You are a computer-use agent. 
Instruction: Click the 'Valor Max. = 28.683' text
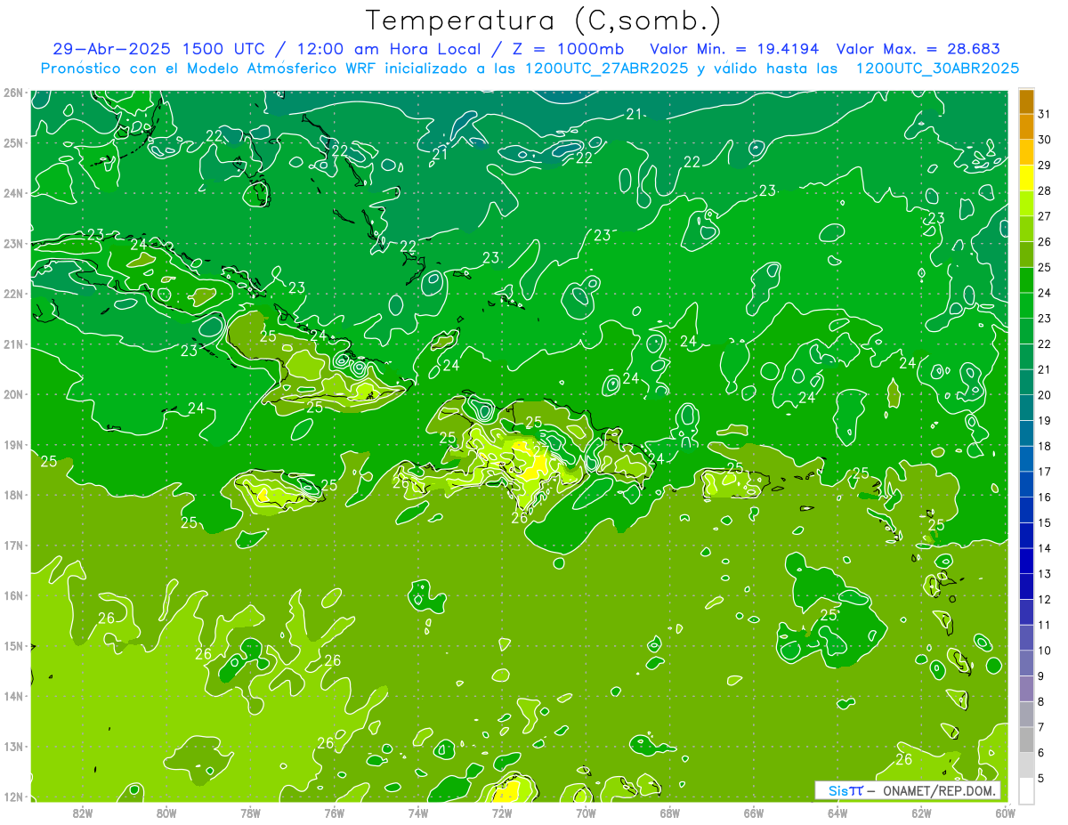[918, 49]
